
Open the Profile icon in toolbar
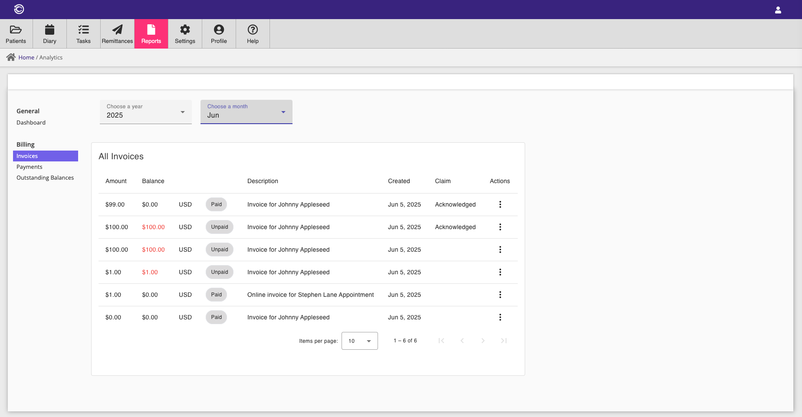[219, 30]
